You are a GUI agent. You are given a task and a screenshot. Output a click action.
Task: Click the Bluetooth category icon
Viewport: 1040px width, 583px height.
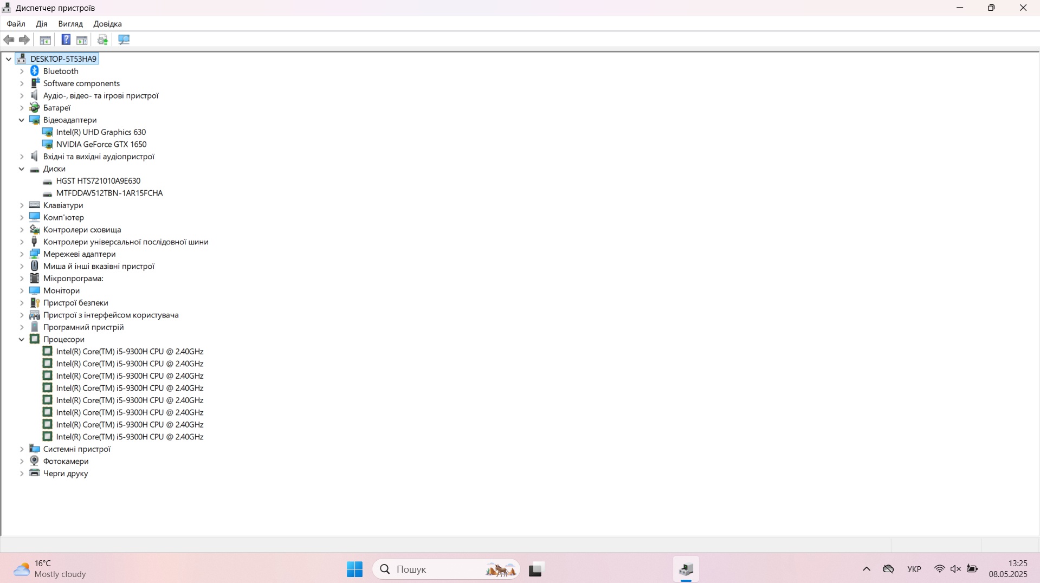pyautogui.click(x=35, y=71)
